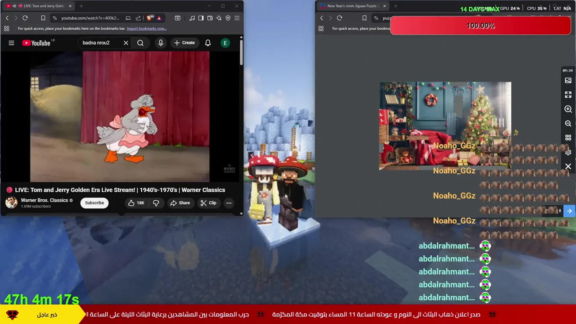Bookmark the puzzle page
Image resolution: width=576 pixels, height=324 pixels.
click(364, 18)
